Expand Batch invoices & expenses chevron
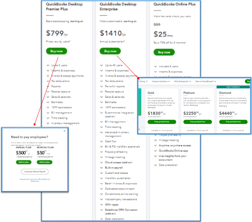Screen dimensions: 252x222 click(102, 184)
